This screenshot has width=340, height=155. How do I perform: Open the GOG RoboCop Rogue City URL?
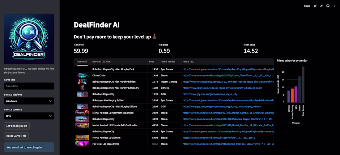click(210, 94)
